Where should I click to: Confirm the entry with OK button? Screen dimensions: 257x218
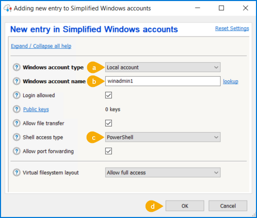tap(185, 206)
